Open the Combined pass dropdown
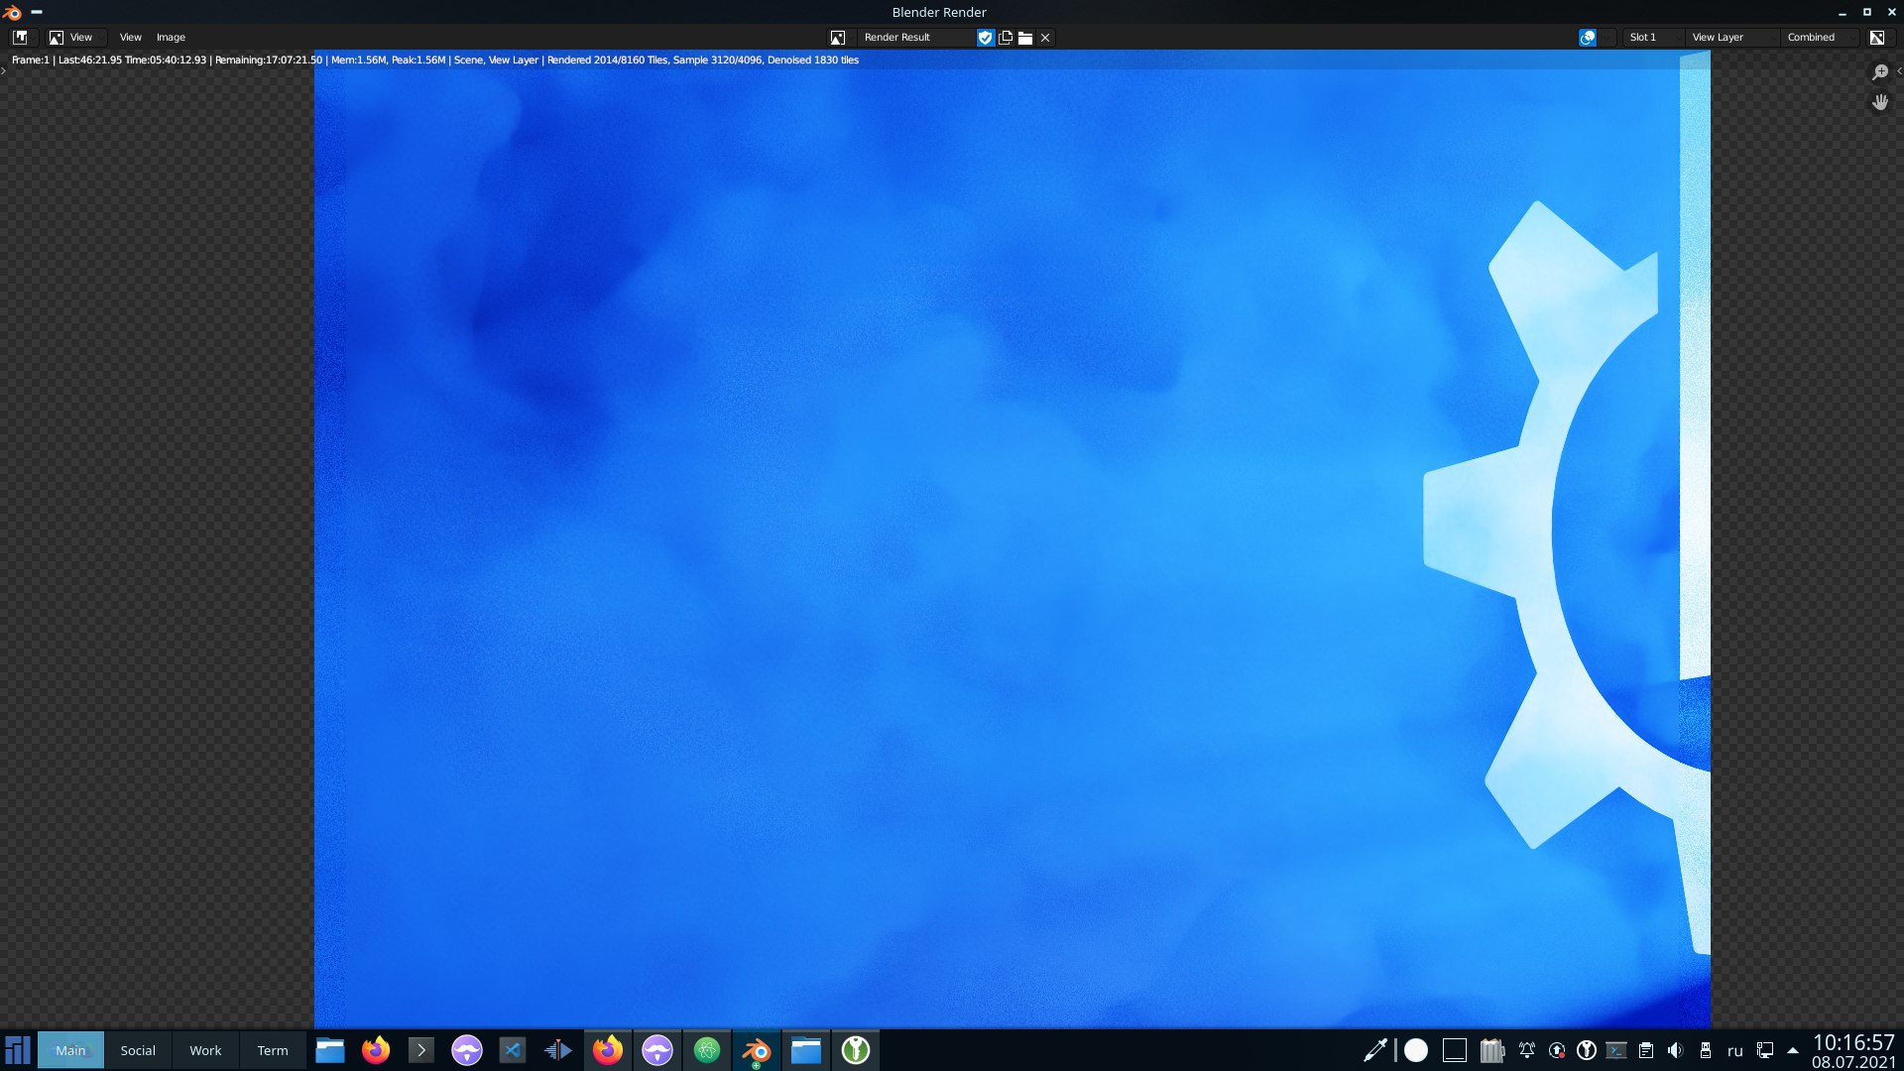Image resolution: width=1904 pixels, height=1071 pixels. (x=1820, y=37)
